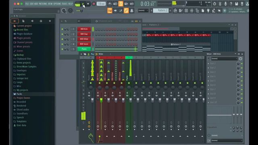Mute the 808 Snare channel via green LED

pyautogui.click(x=62, y=44)
